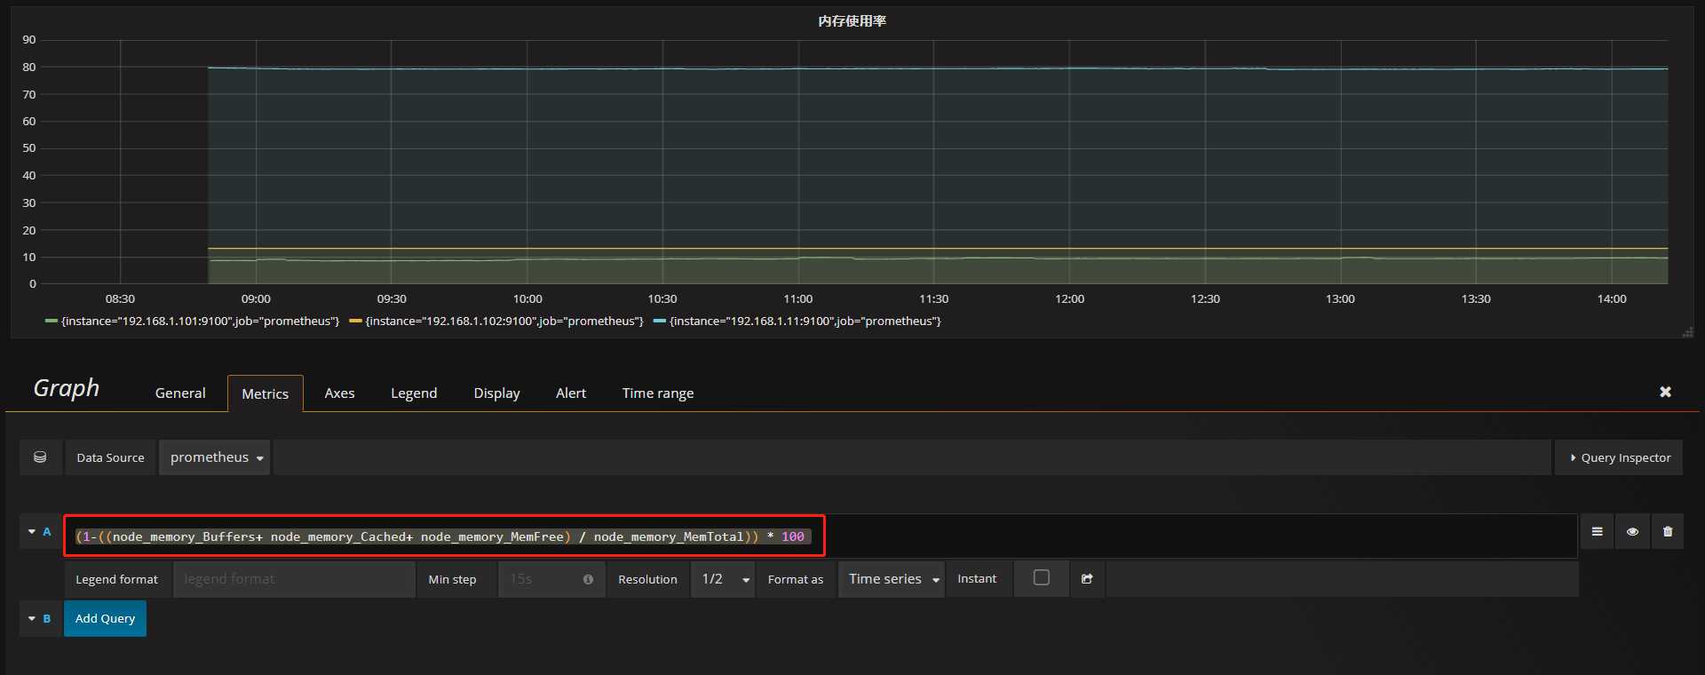Open query A hamburger menu
Viewport: 1705px width, 675px height.
[1597, 532]
